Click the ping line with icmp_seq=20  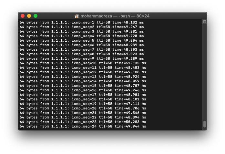point(83,108)
